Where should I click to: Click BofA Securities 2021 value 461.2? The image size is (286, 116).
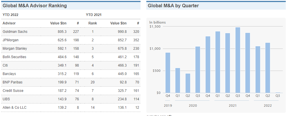122,57
